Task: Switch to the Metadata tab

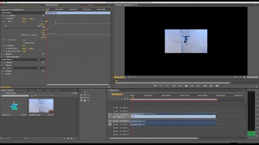Action: 91,5
